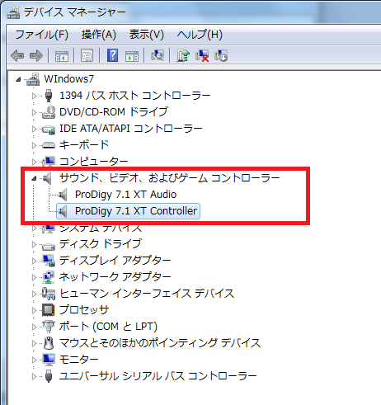Viewport: 381px width, 405px height.
Task: Expand the ネットワーク アダプター node
Action: [34, 277]
